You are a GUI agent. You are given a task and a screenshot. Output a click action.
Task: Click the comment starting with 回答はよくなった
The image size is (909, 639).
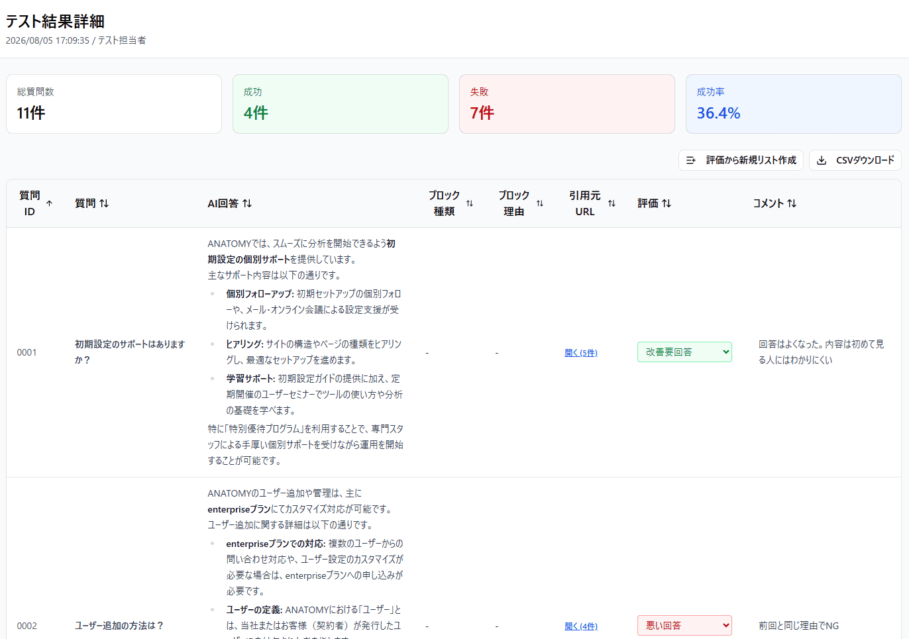pyautogui.click(x=822, y=352)
